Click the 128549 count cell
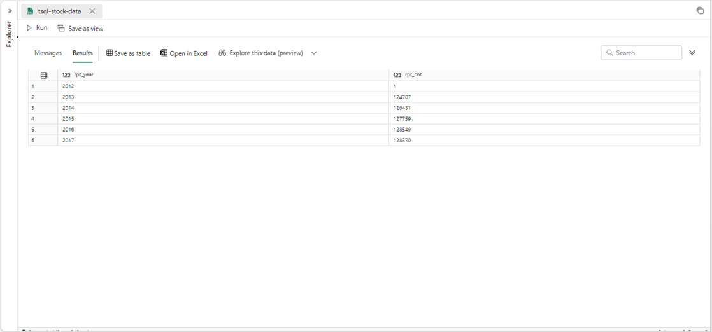Image resolution: width=712 pixels, height=332 pixels. coord(544,130)
